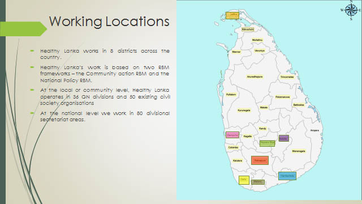
Task: Click the Working Locations slide title
Action: coord(109,22)
